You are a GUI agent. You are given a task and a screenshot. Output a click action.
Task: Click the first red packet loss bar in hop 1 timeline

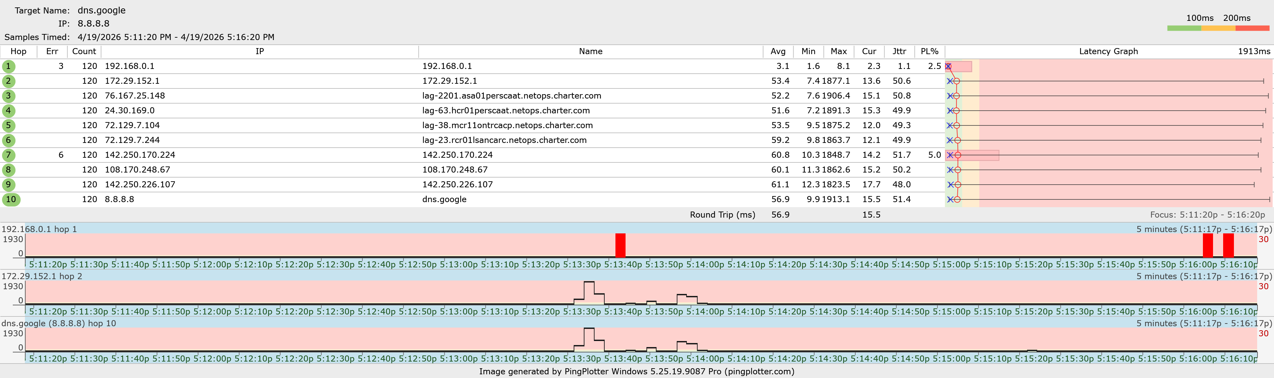[620, 245]
